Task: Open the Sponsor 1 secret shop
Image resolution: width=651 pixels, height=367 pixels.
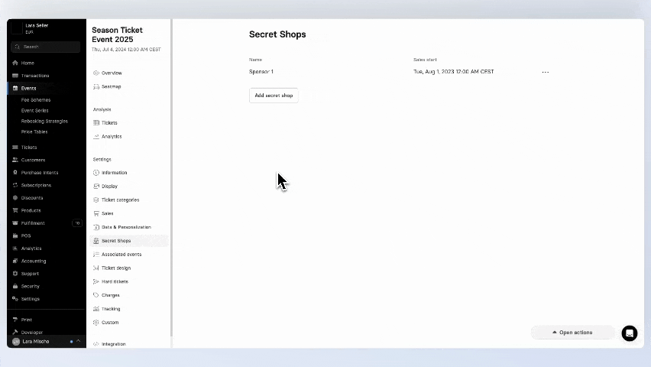Action: point(261,72)
